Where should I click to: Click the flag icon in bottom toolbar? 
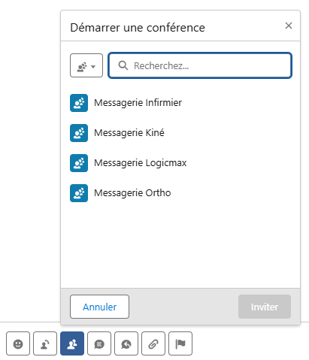click(x=180, y=343)
